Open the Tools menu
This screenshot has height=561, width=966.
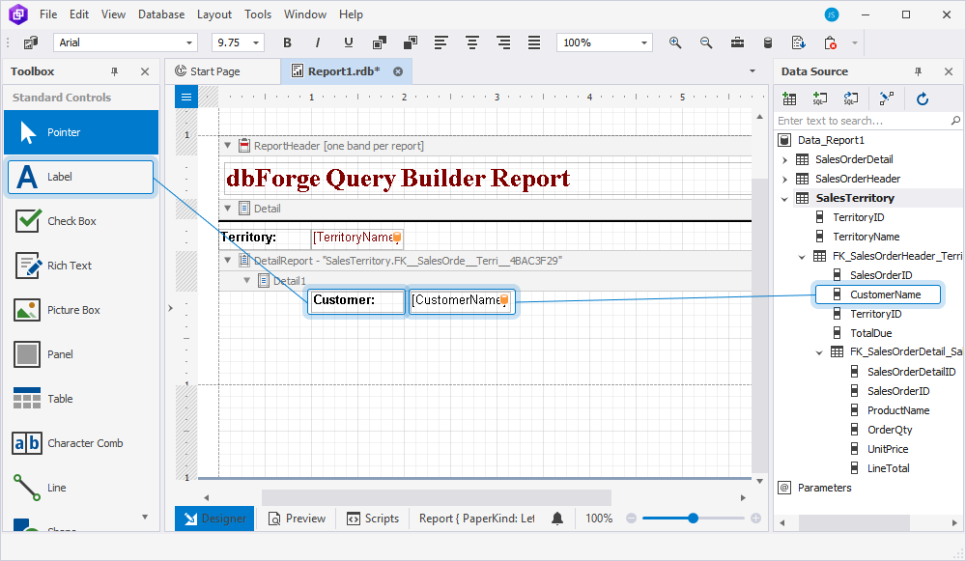click(x=258, y=14)
